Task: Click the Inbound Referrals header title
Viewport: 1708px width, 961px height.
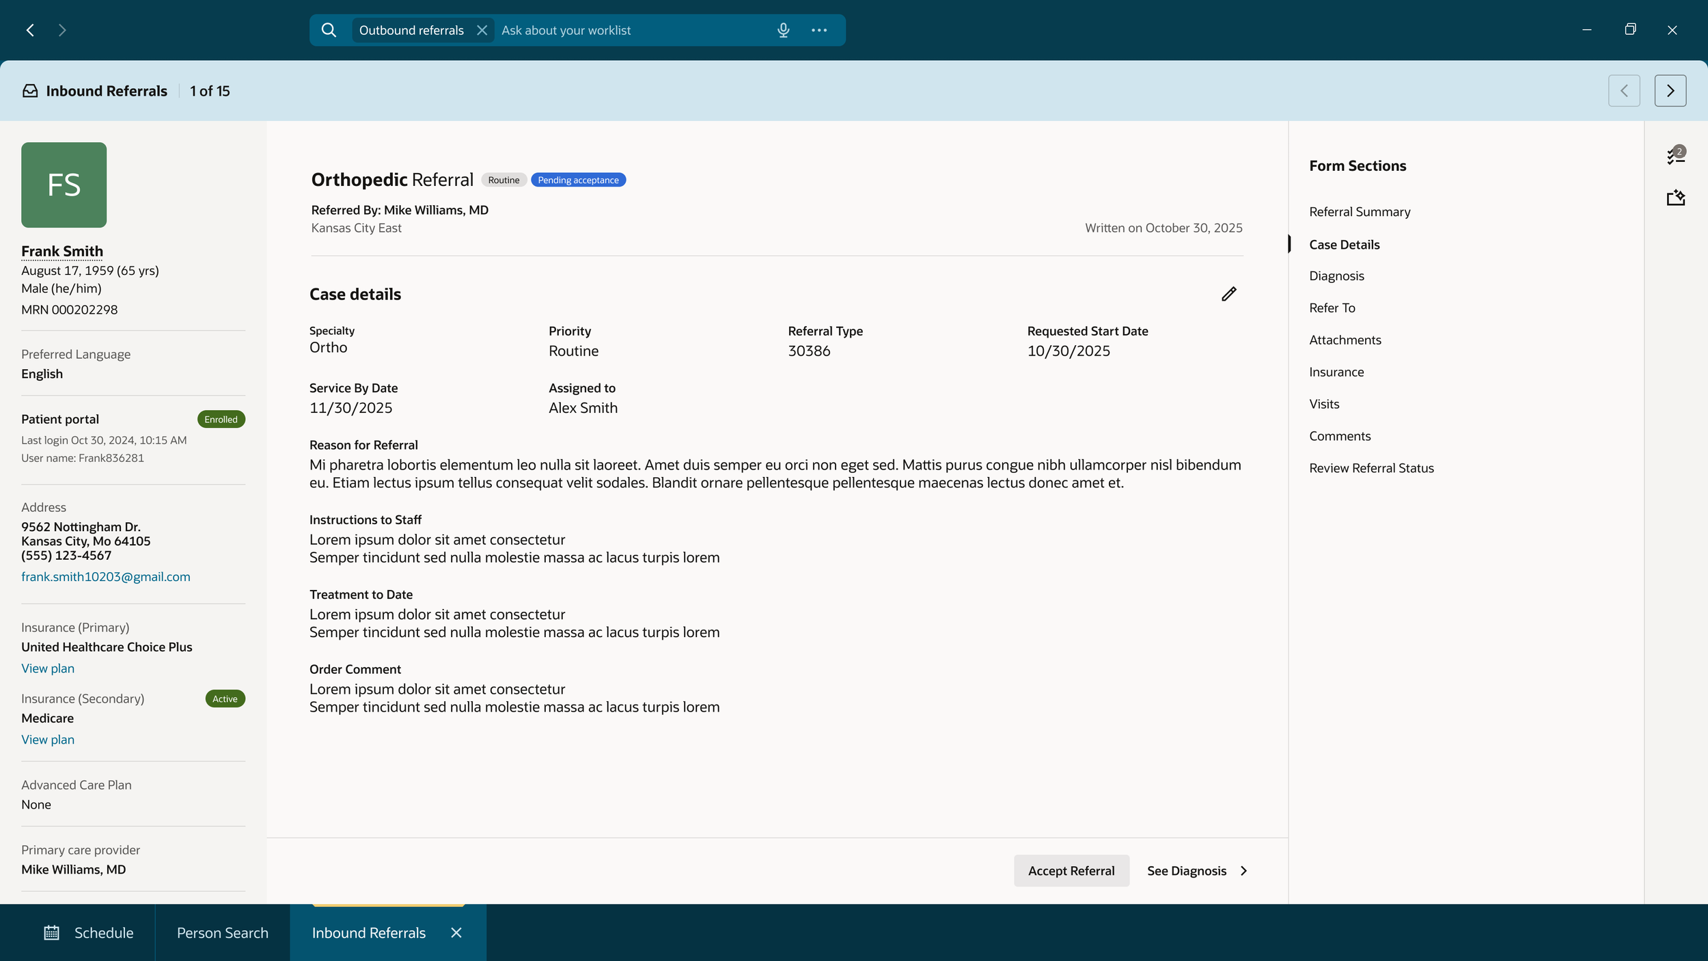Action: coord(107,91)
